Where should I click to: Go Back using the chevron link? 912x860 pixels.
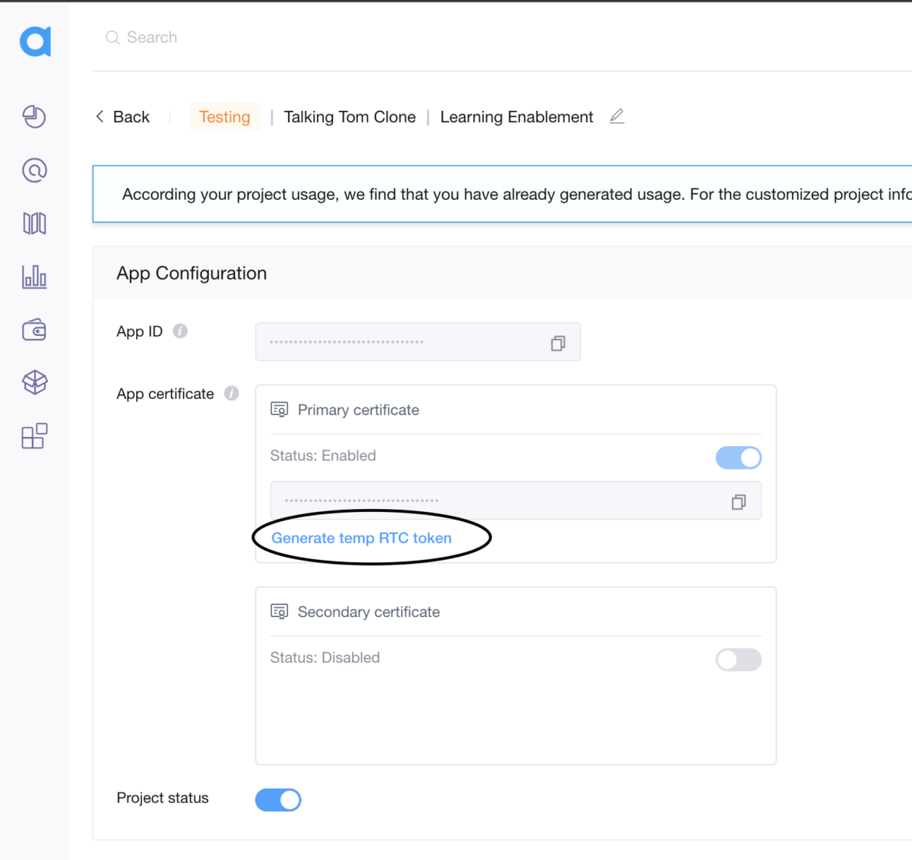click(122, 117)
